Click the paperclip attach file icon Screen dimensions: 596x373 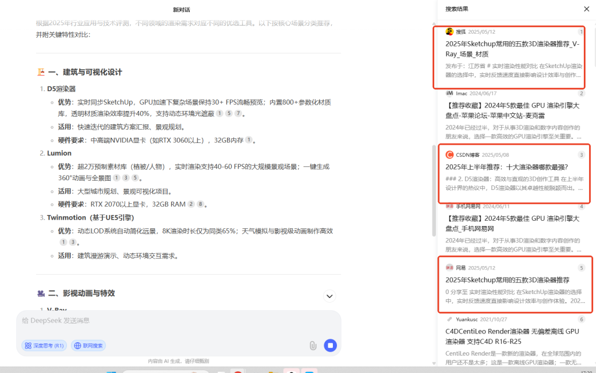pos(313,345)
